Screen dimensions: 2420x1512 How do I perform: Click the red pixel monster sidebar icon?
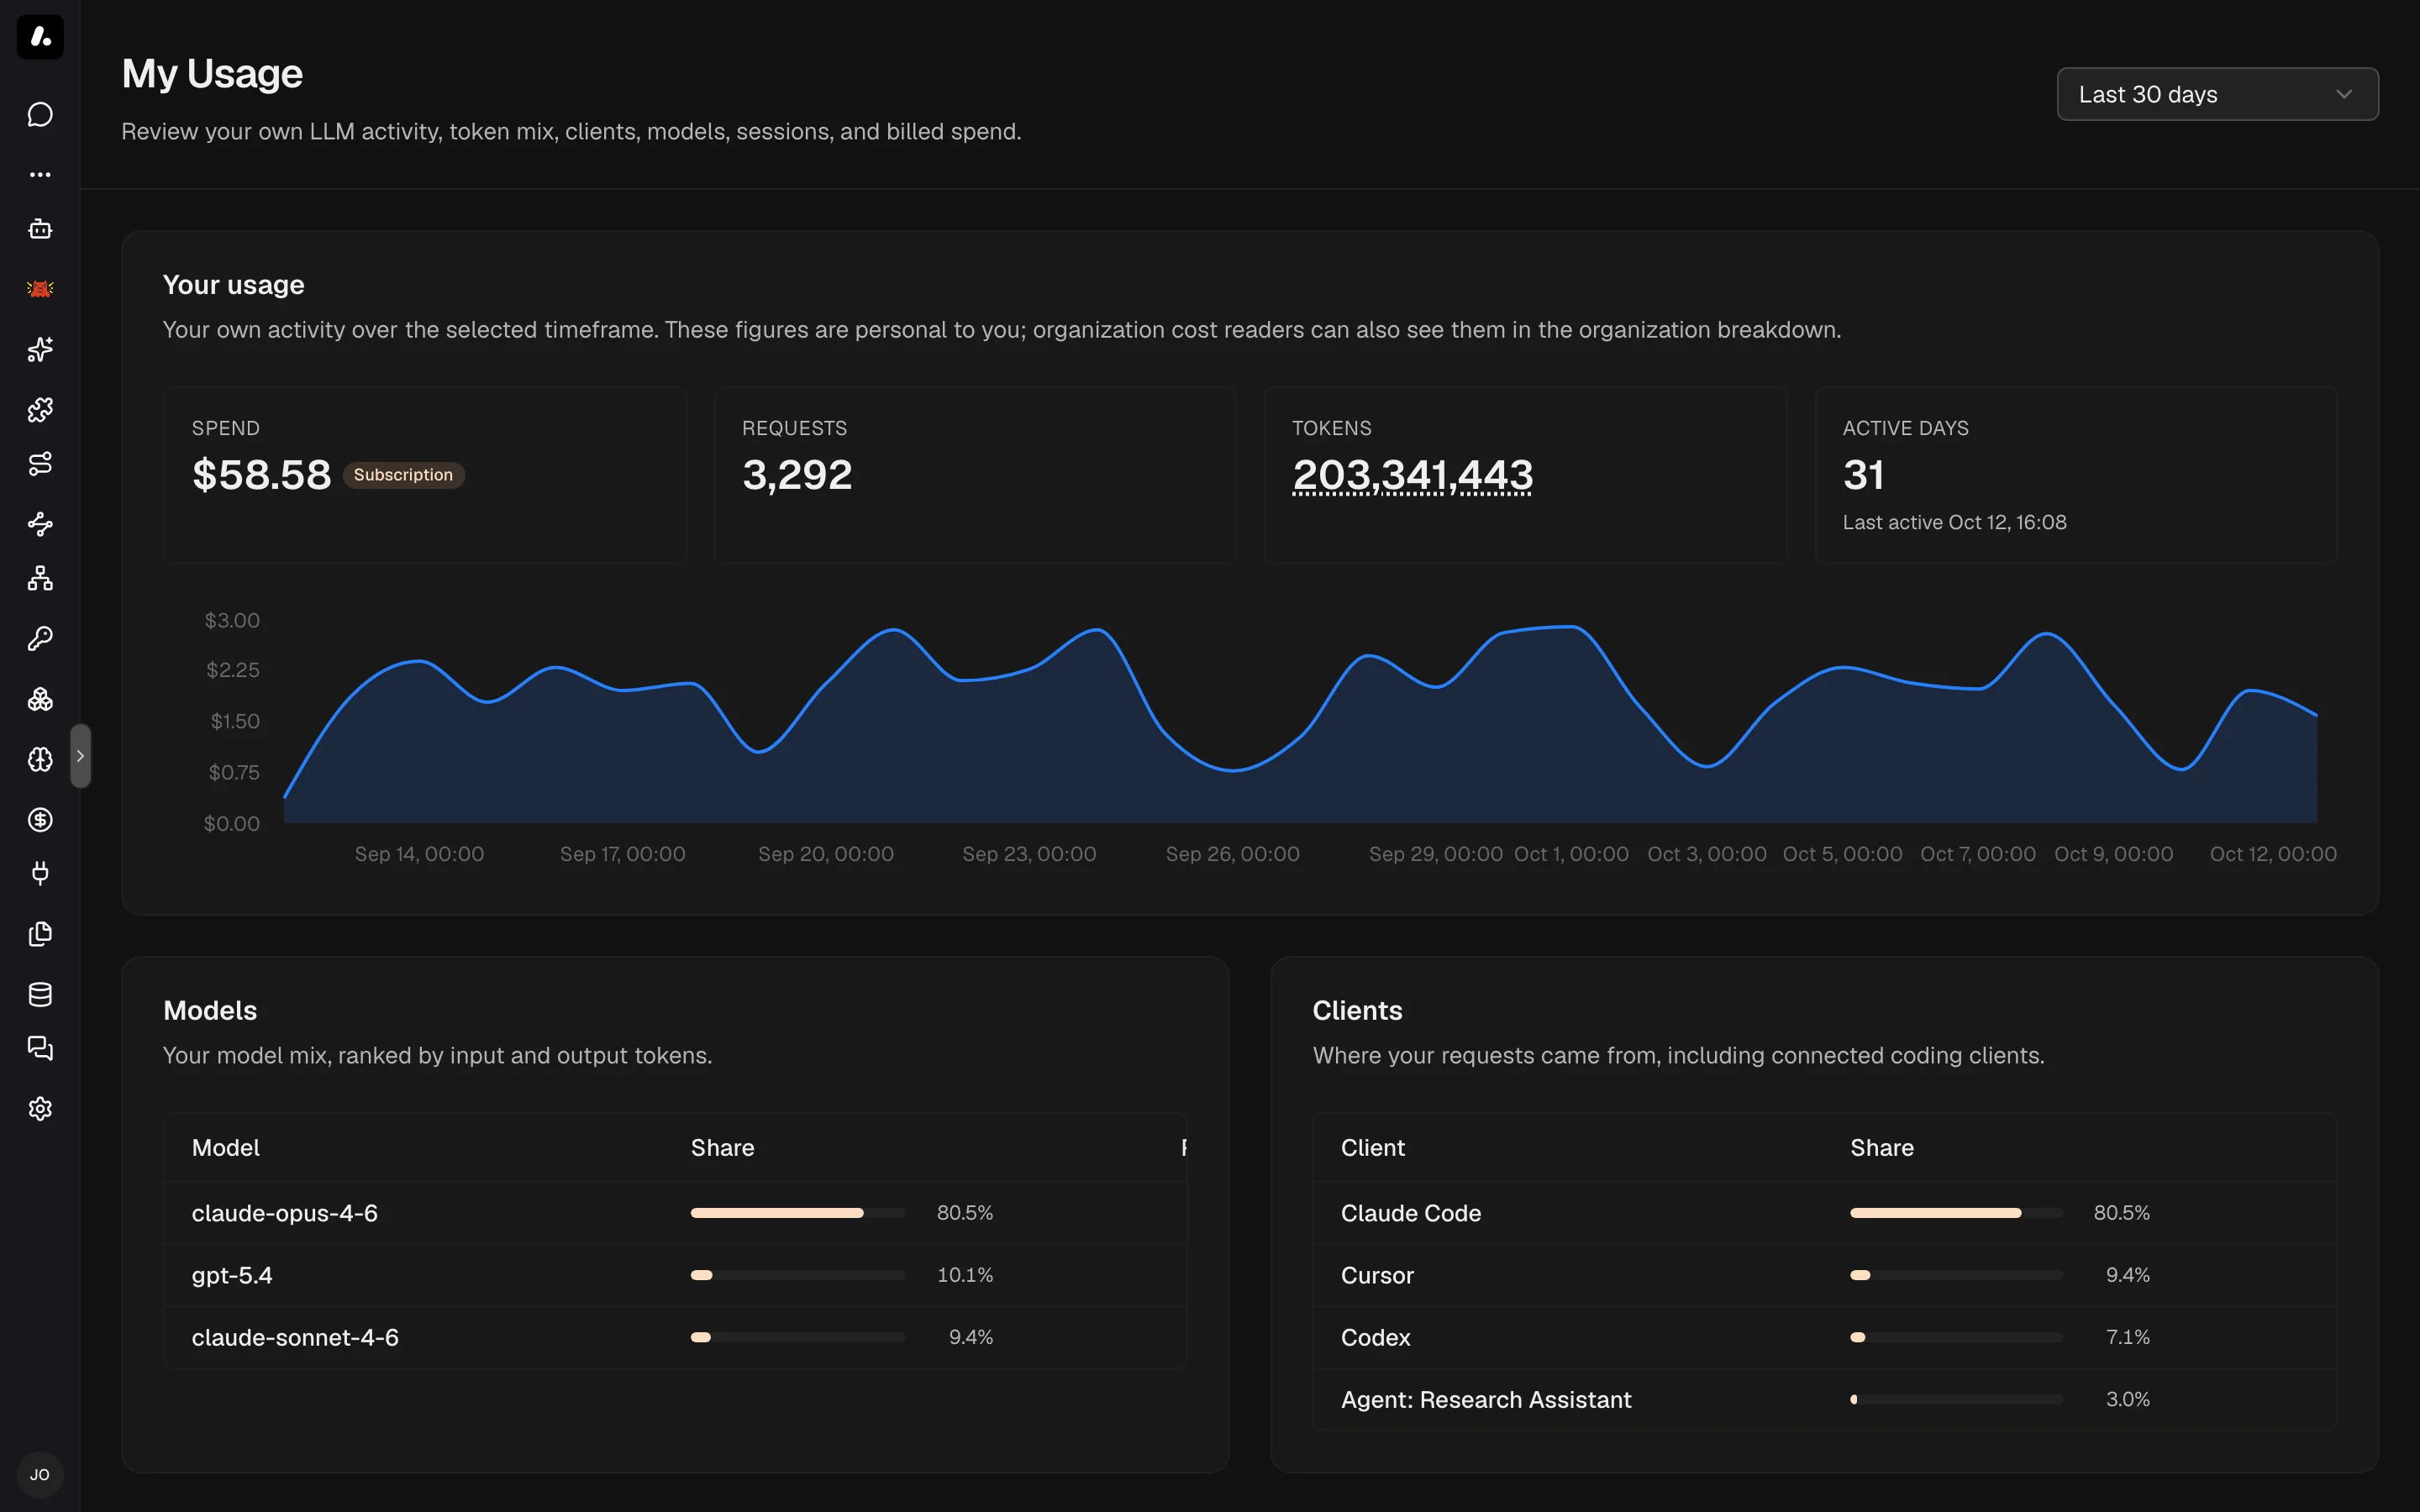tap(40, 289)
